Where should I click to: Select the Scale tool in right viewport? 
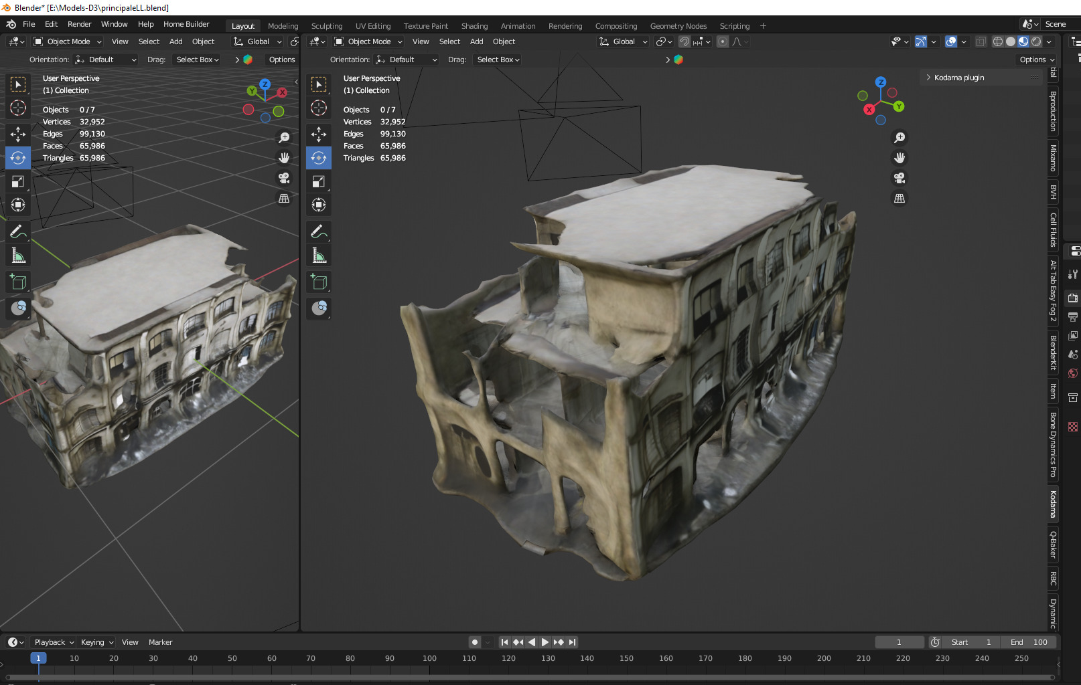[x=319, y=181]
